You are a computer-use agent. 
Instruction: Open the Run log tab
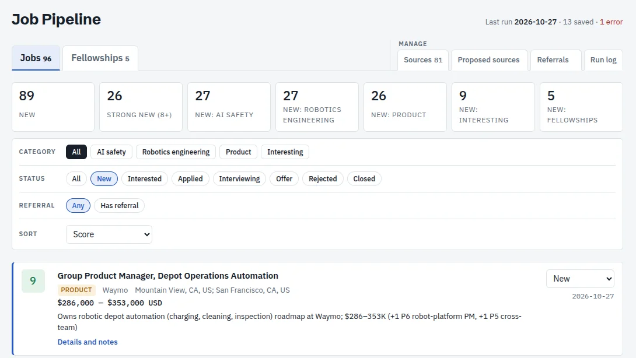click(x=603, y=60)
